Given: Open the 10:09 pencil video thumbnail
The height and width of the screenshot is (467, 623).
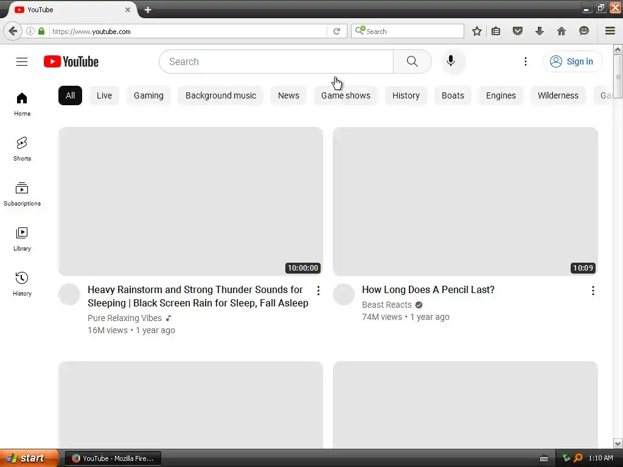Looking at the screenshot, I should tap(465, 201).
